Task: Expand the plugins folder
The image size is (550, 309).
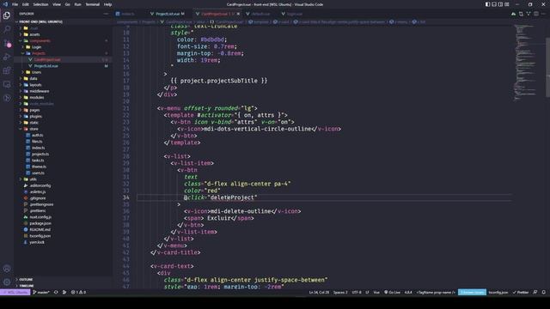Action: coord(35,117)
